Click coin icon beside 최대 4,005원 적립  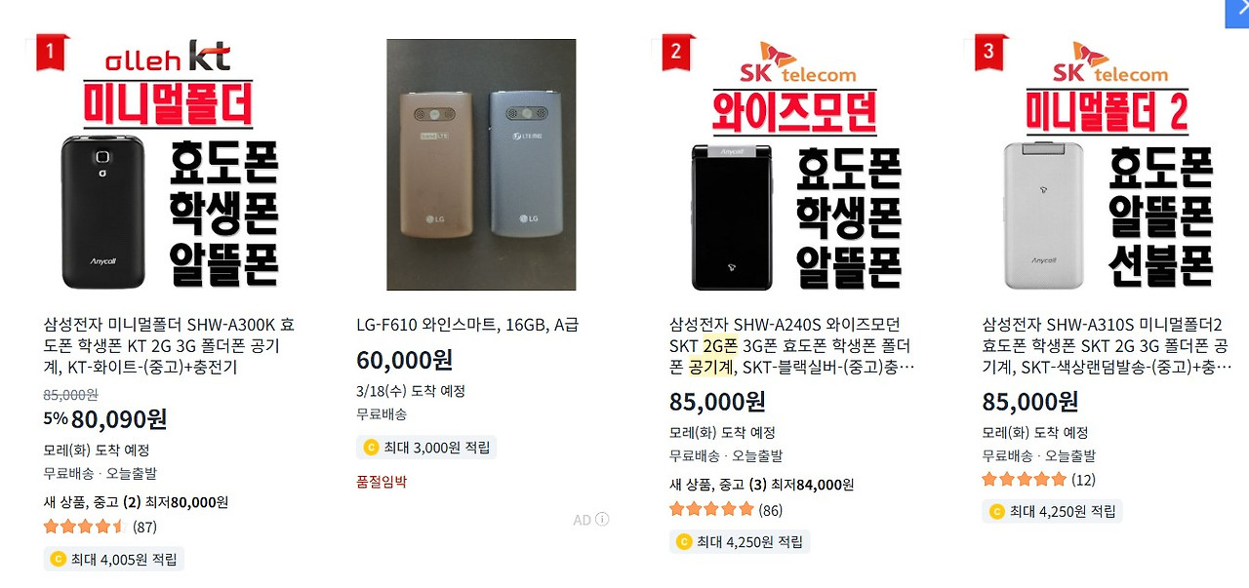59,560
